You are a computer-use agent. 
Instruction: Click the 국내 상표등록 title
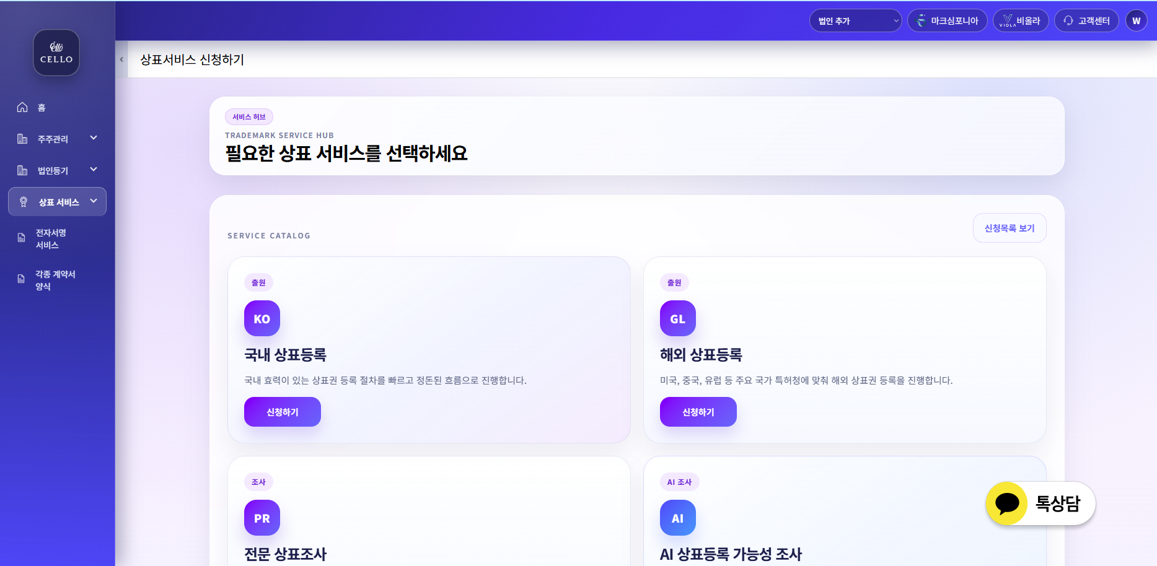tap(285, 355)
